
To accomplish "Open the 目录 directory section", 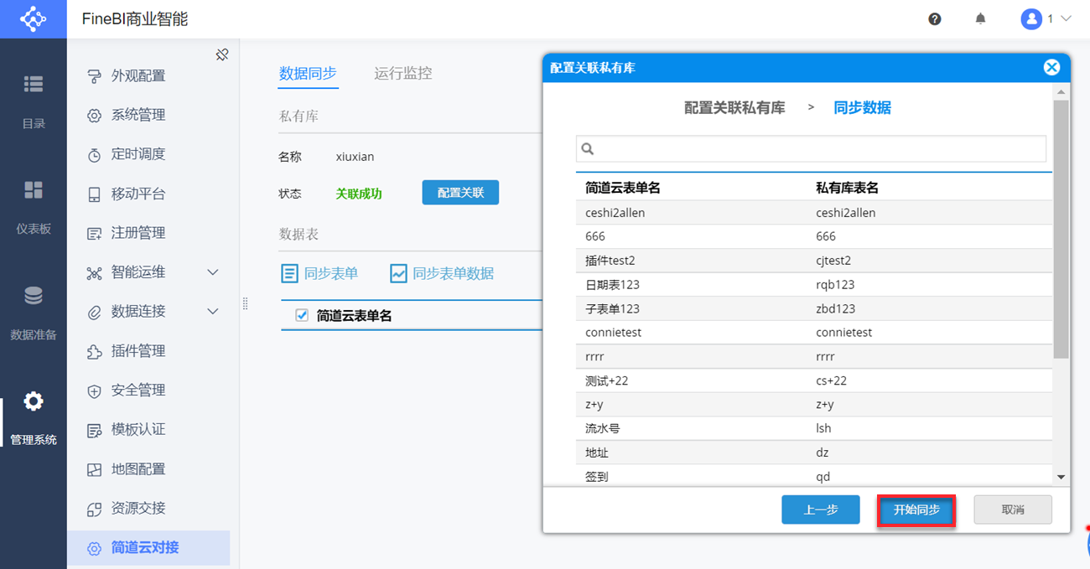I will (34, 102).
